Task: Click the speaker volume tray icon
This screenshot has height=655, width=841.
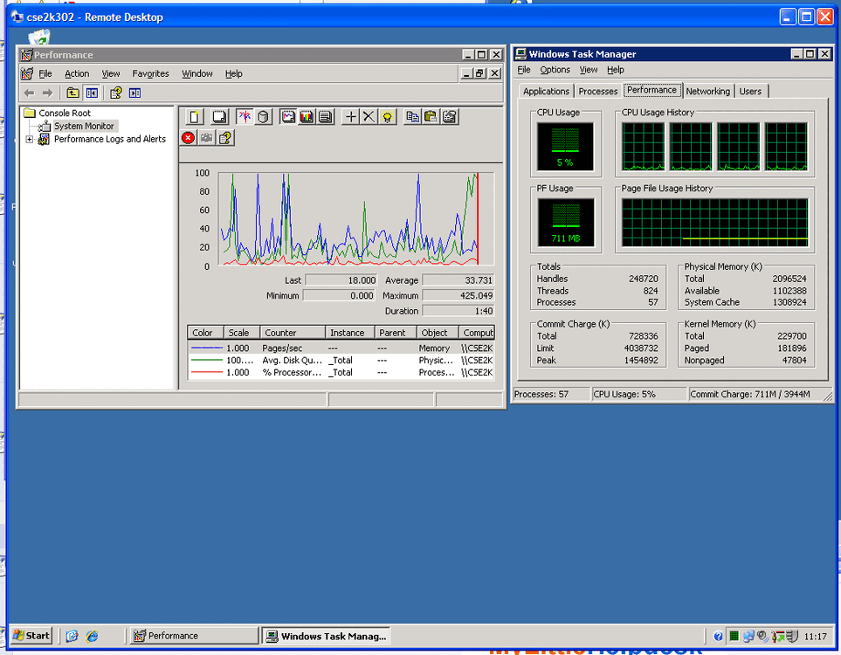Action: coord(762,637)
